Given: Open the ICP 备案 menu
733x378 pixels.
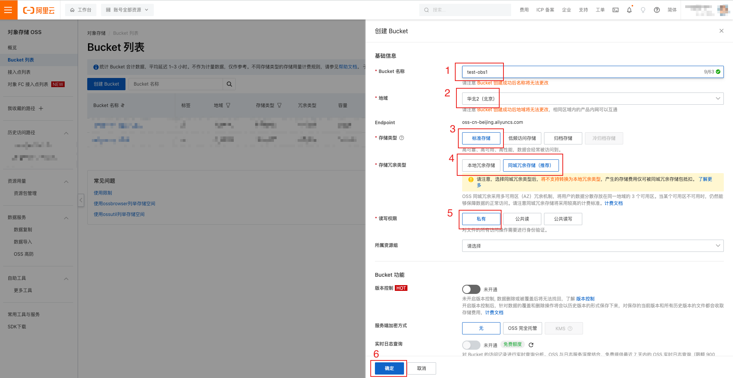Looking at the screenshot, I should pyautogui.click(x=545, y=10).
